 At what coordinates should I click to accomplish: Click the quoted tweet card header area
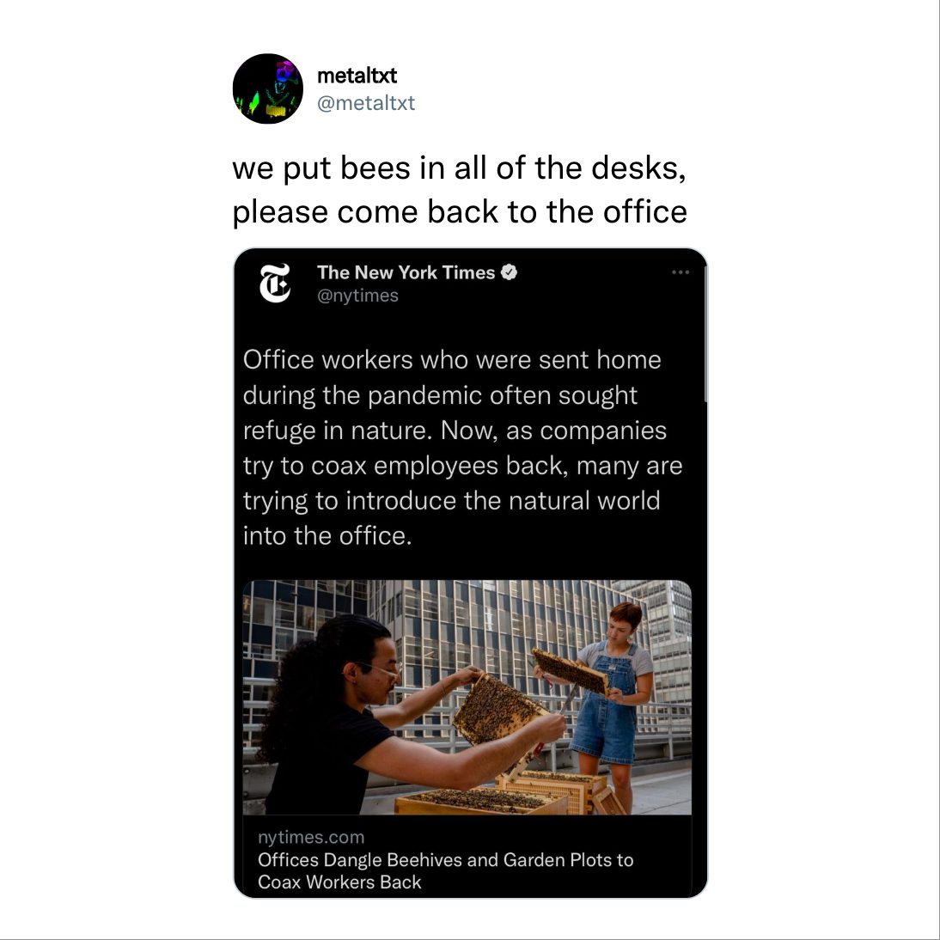pyautogui.click(x=471, y=284)
